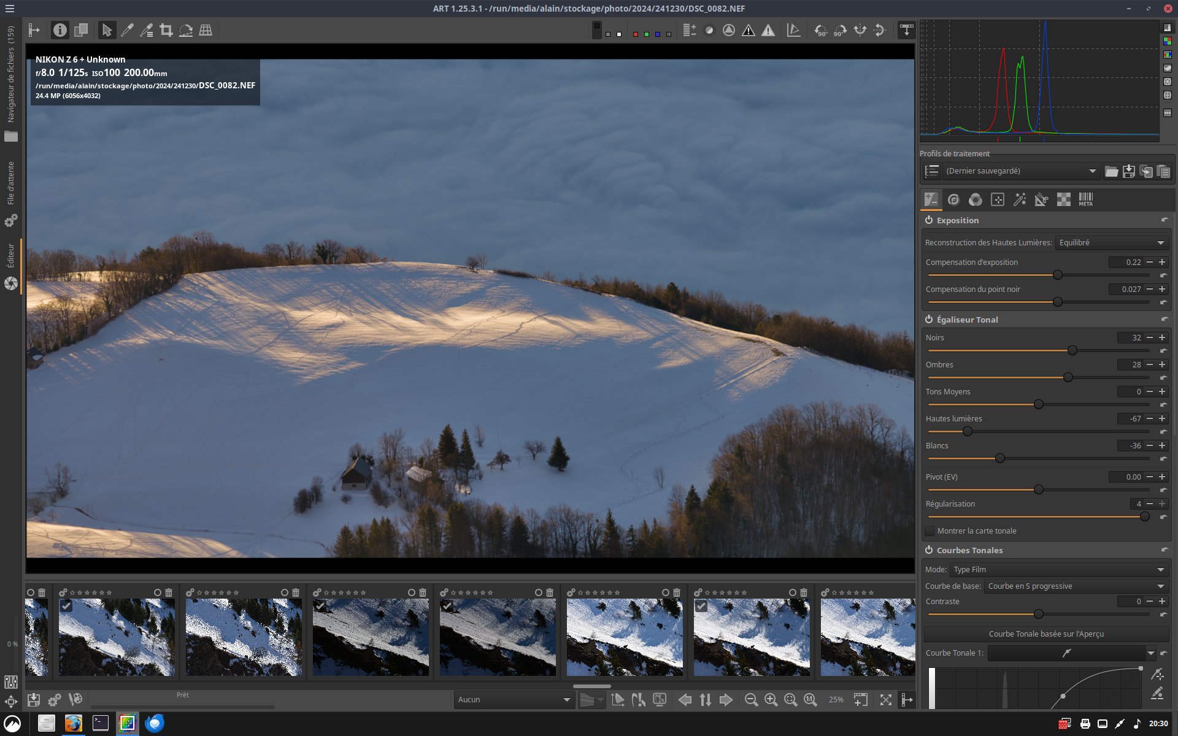This screenshot has width=1178, height=736.
Task: Click the Hautes lumières slider handle
Action: tap(968, 432)
